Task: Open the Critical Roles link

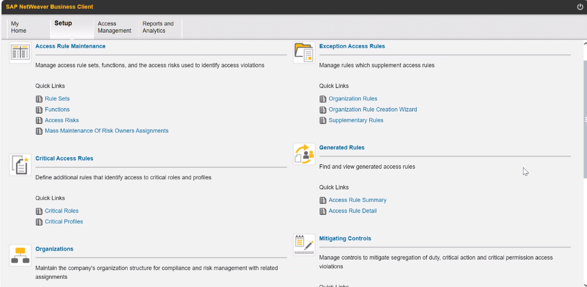Action: pyautogui.click(x=62, y=211)
